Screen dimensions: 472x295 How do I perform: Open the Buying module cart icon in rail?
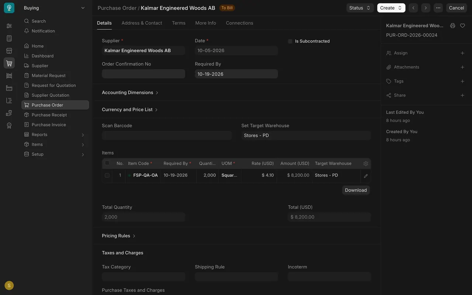(9, 63)
